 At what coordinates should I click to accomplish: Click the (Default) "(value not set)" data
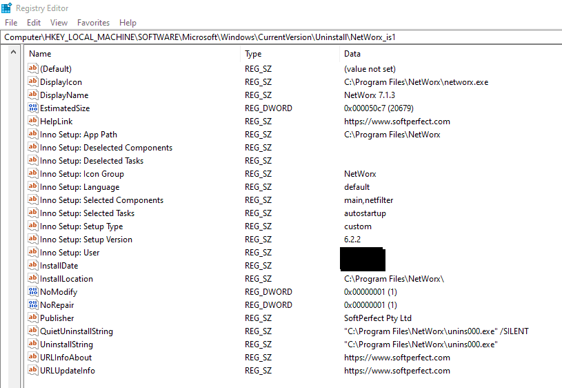coord(370,69)
